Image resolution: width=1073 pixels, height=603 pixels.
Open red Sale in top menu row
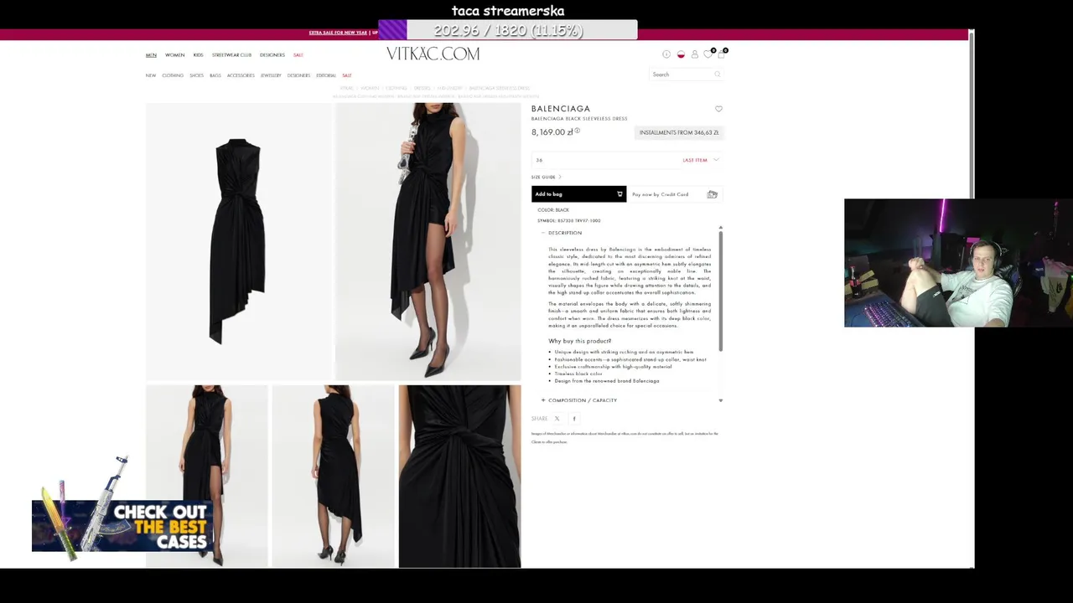point(298,55)
